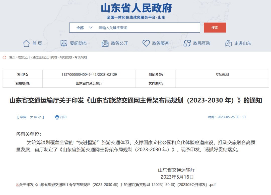Set font size to 大 (large)
Image resolution: width=271 pixels, height=195 pixels.
32,117
